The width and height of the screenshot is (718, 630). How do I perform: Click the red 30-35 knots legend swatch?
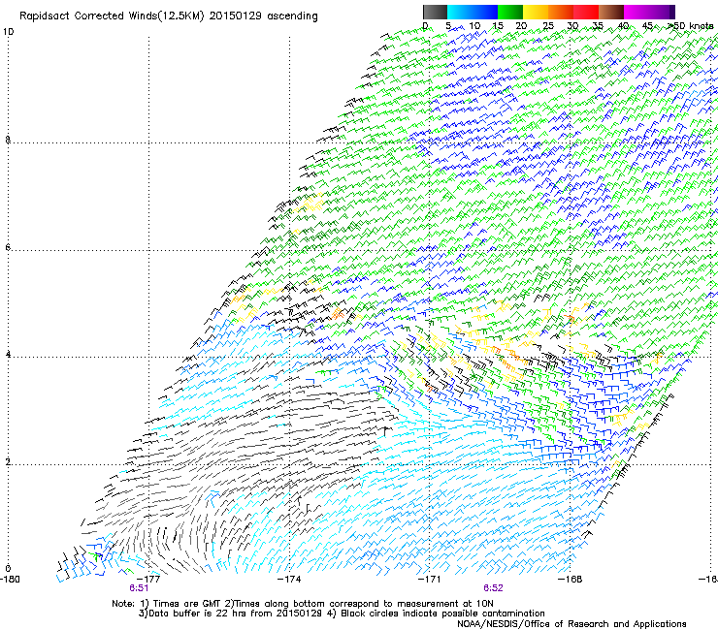(x=586, y=12)
